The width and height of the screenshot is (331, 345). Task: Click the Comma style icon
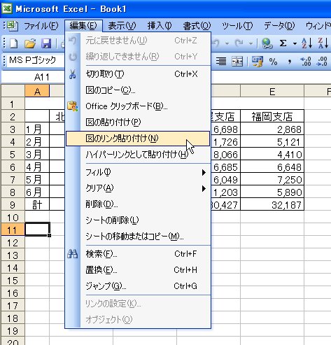(x=290, y=62)
